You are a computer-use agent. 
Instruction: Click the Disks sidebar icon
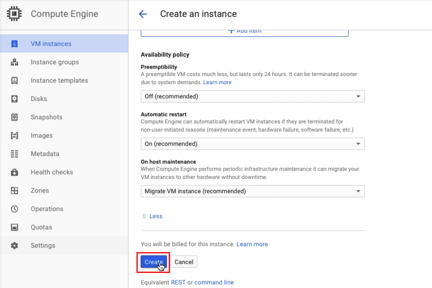15,99
